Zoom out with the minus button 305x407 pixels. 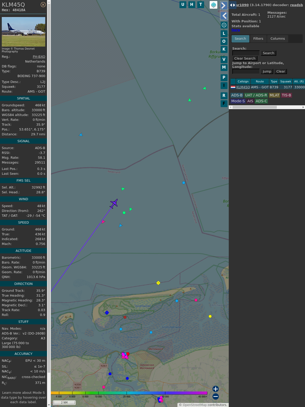216,396
